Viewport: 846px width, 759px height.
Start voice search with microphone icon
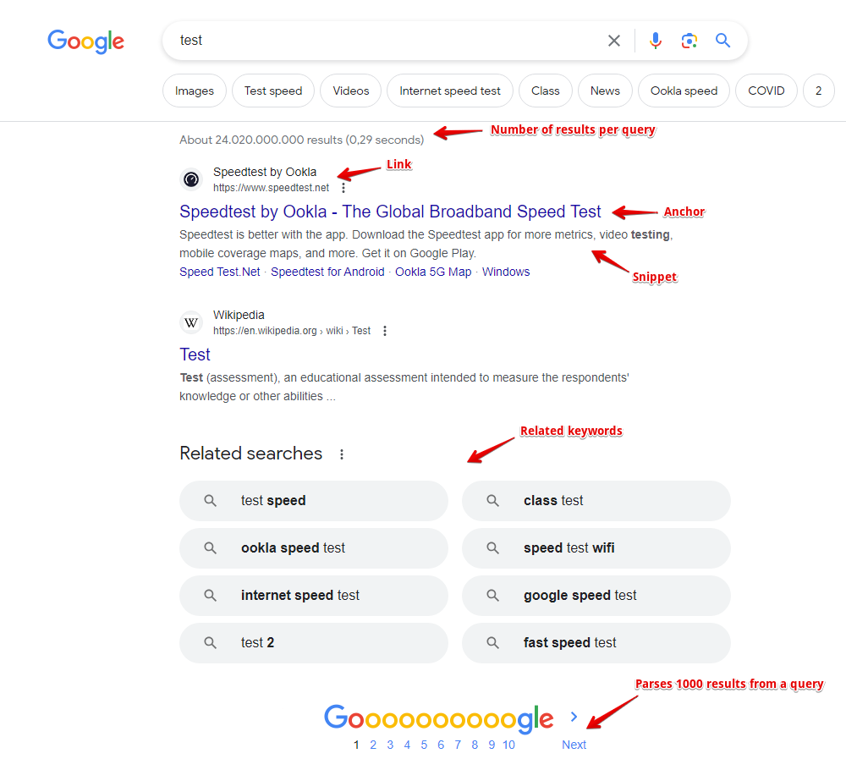click(656, 41)
